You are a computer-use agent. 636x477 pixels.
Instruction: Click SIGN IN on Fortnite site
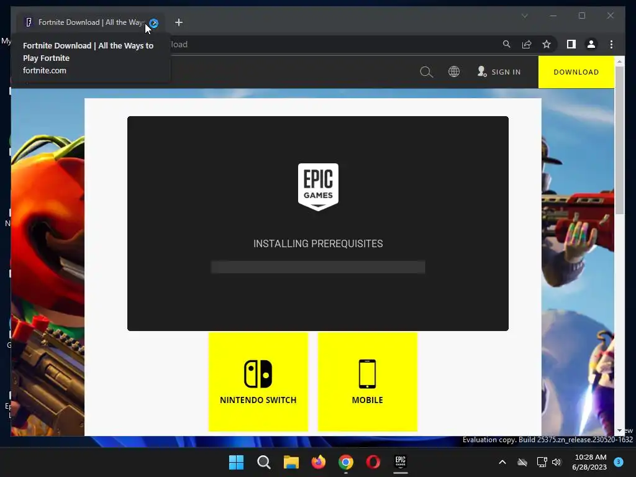[x=499, y=72]
